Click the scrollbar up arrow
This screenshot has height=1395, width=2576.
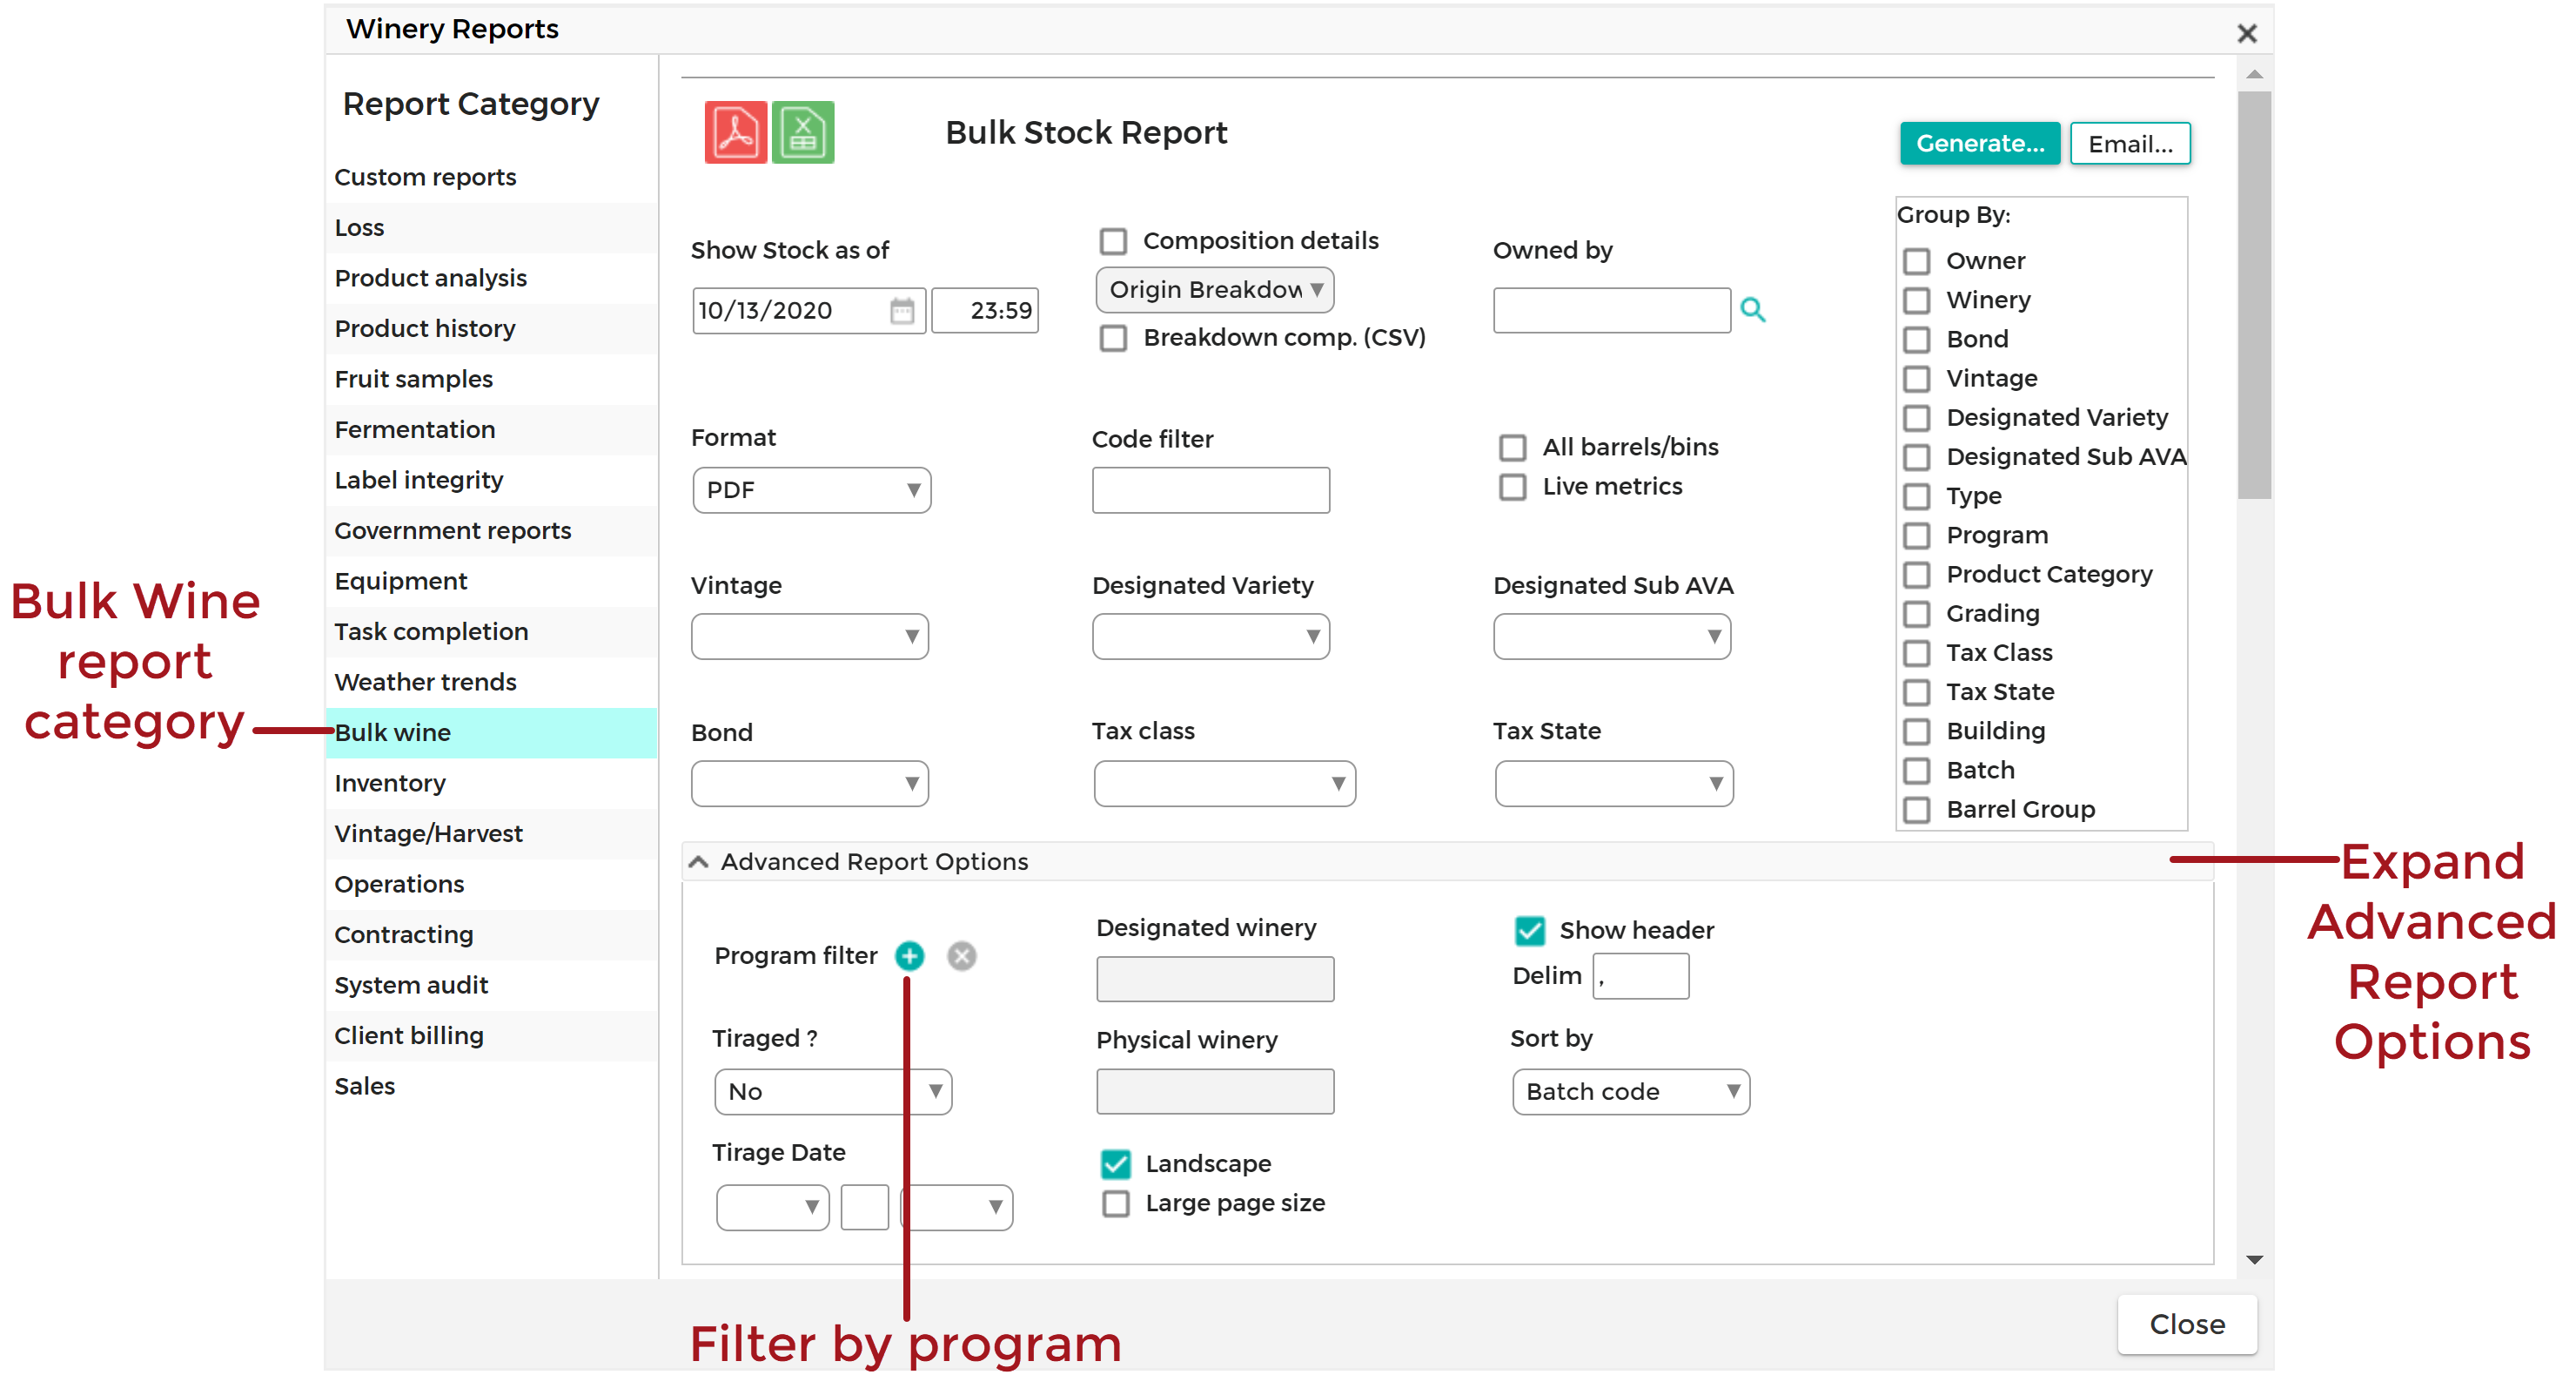[x=2254, y=74]
